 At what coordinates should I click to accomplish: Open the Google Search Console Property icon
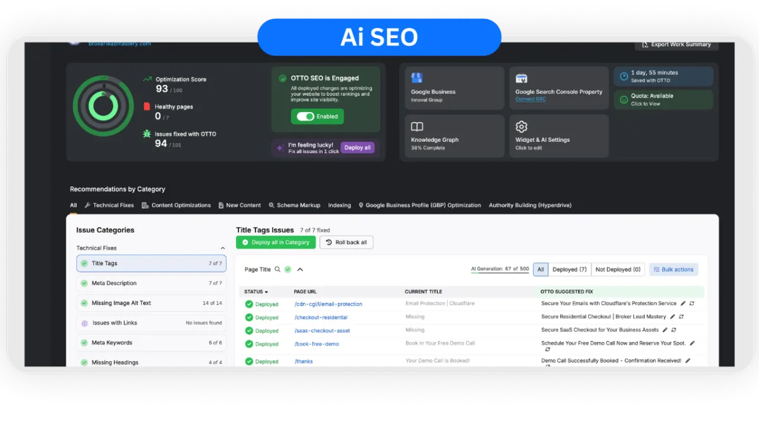click(x=521, y=78)
